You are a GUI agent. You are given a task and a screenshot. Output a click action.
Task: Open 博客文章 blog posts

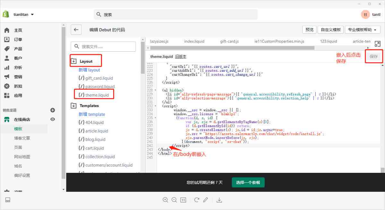[x=22, y=138]
